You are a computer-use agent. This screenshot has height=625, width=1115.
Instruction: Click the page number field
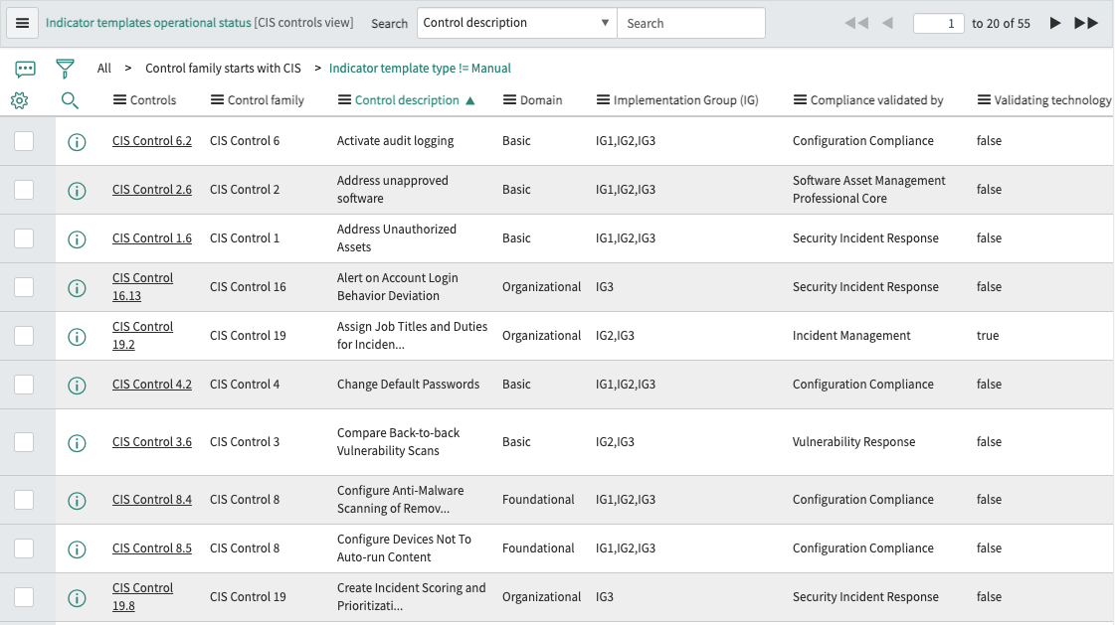(938, 24)
